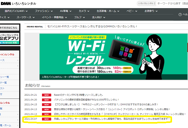Click the IROIRO RENTAL label
This screenshot has height=128, width=188.
pos(35,27)
